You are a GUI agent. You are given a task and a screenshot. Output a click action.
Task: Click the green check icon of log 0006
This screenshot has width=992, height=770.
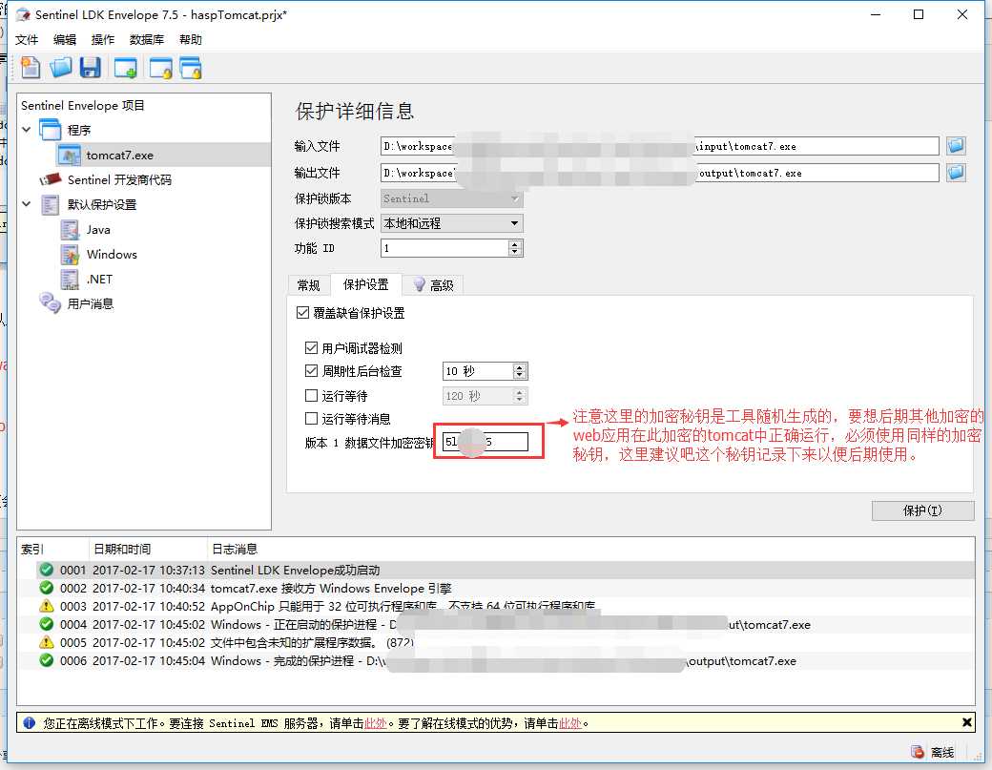click(x=46, y=660)
